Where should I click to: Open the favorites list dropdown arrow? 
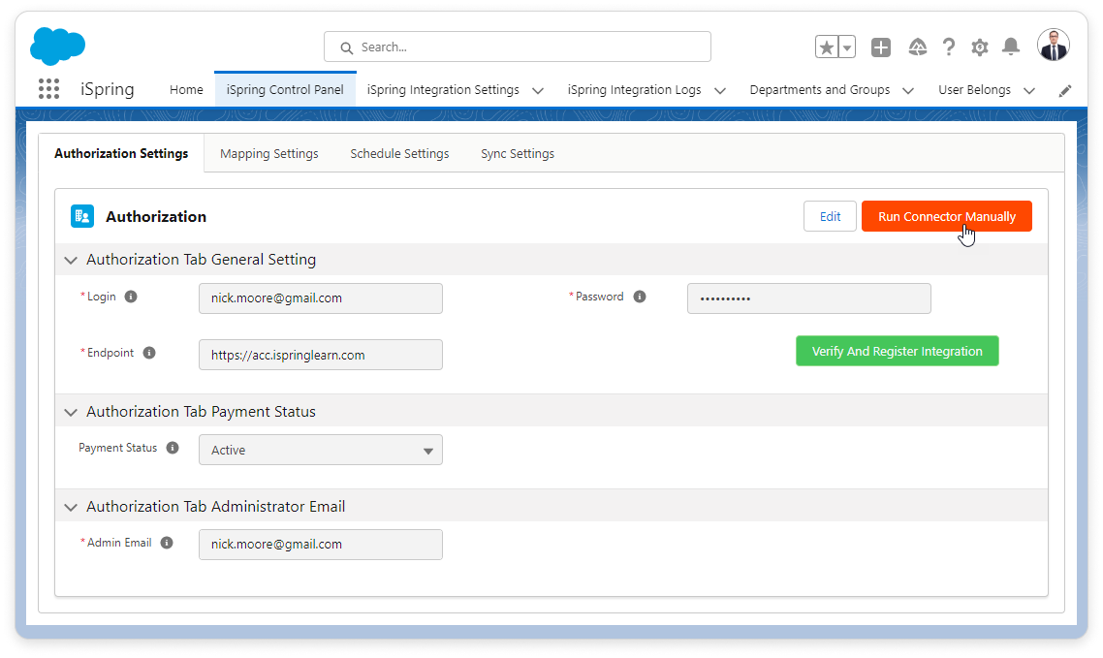(847, 47)
